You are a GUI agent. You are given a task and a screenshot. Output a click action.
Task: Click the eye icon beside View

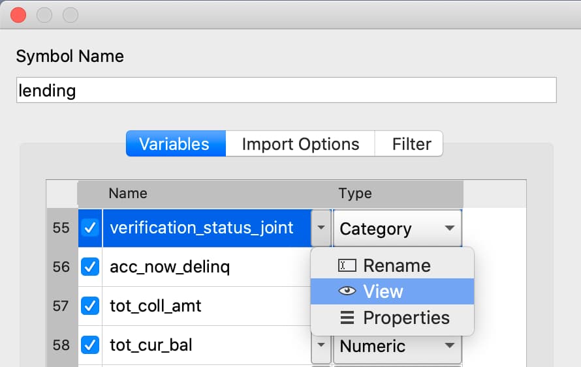[x=347, y=291]
